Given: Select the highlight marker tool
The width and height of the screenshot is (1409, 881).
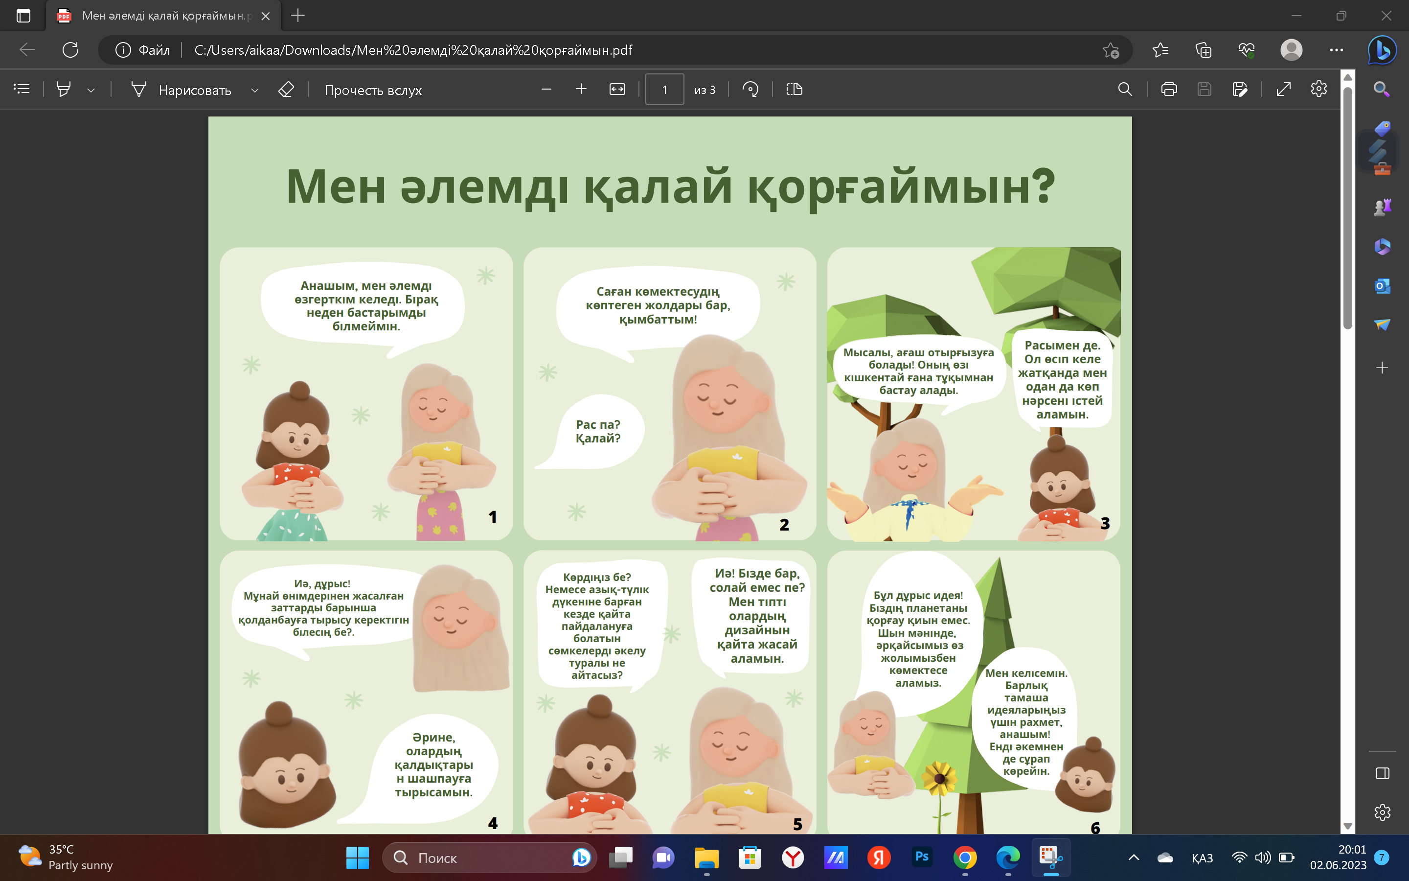Looking at the screenshot, I should [x=64, y=89].
